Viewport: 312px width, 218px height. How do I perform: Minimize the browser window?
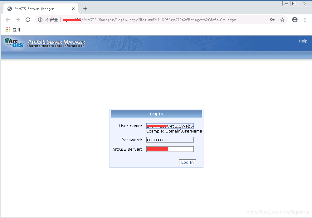pos(286,3)
